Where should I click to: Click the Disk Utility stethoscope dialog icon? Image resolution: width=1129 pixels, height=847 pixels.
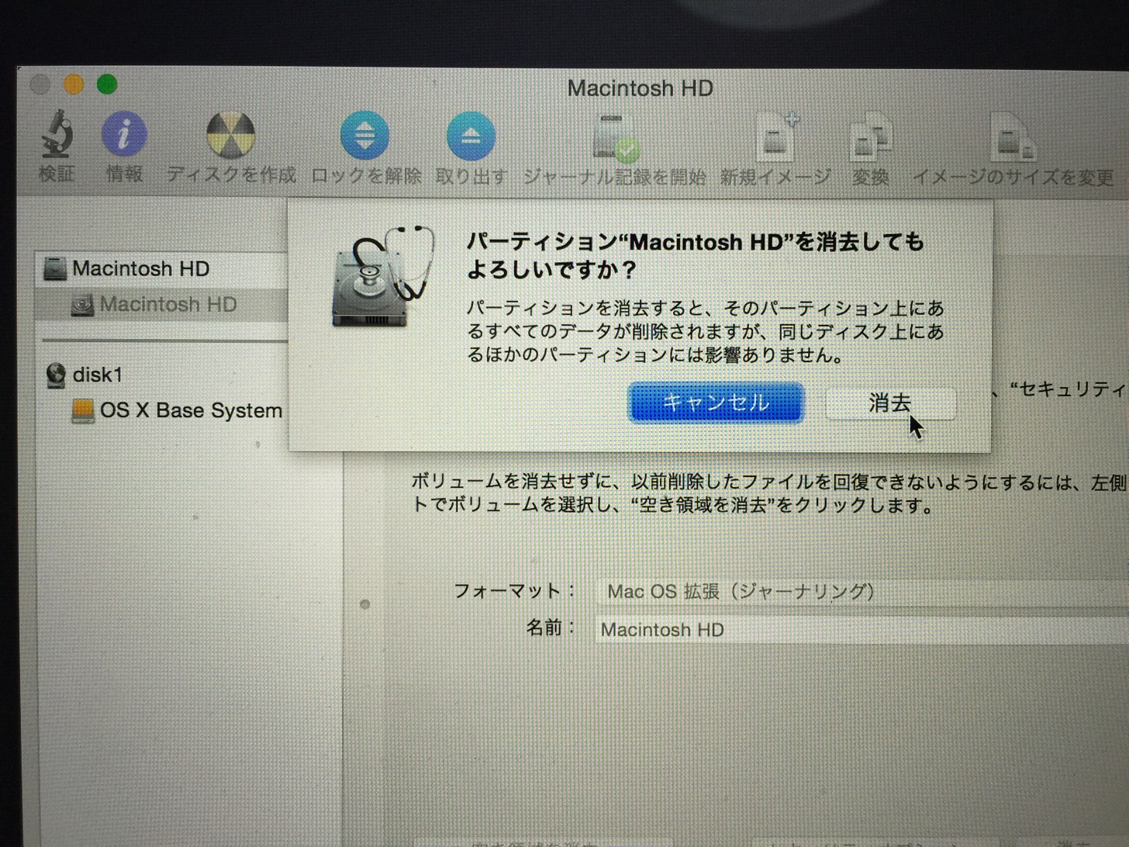click(x=383, y=277)
